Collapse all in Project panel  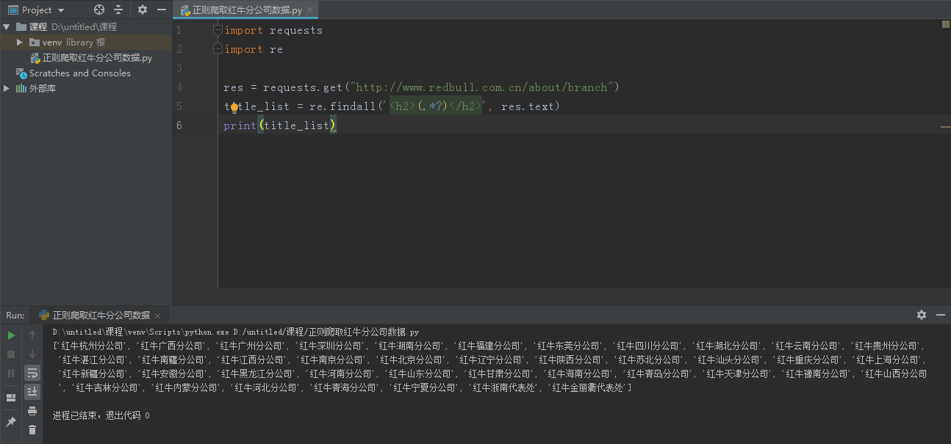tap(118, 10)
